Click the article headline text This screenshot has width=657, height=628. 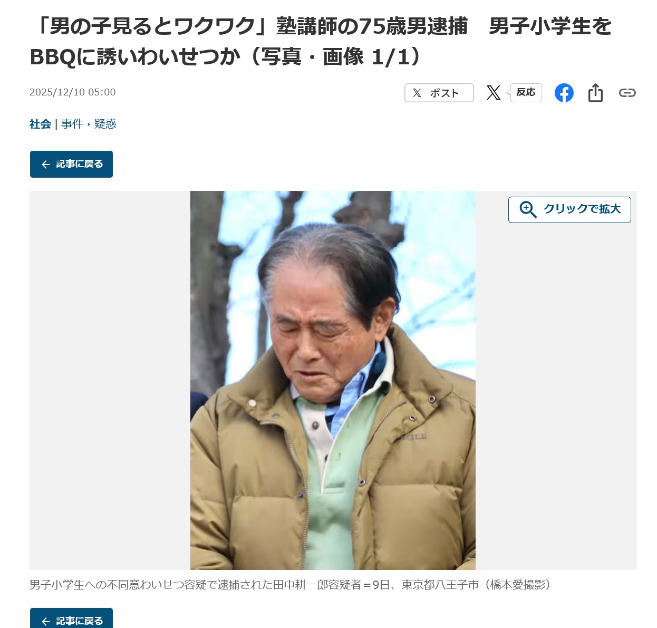point(321,41)
